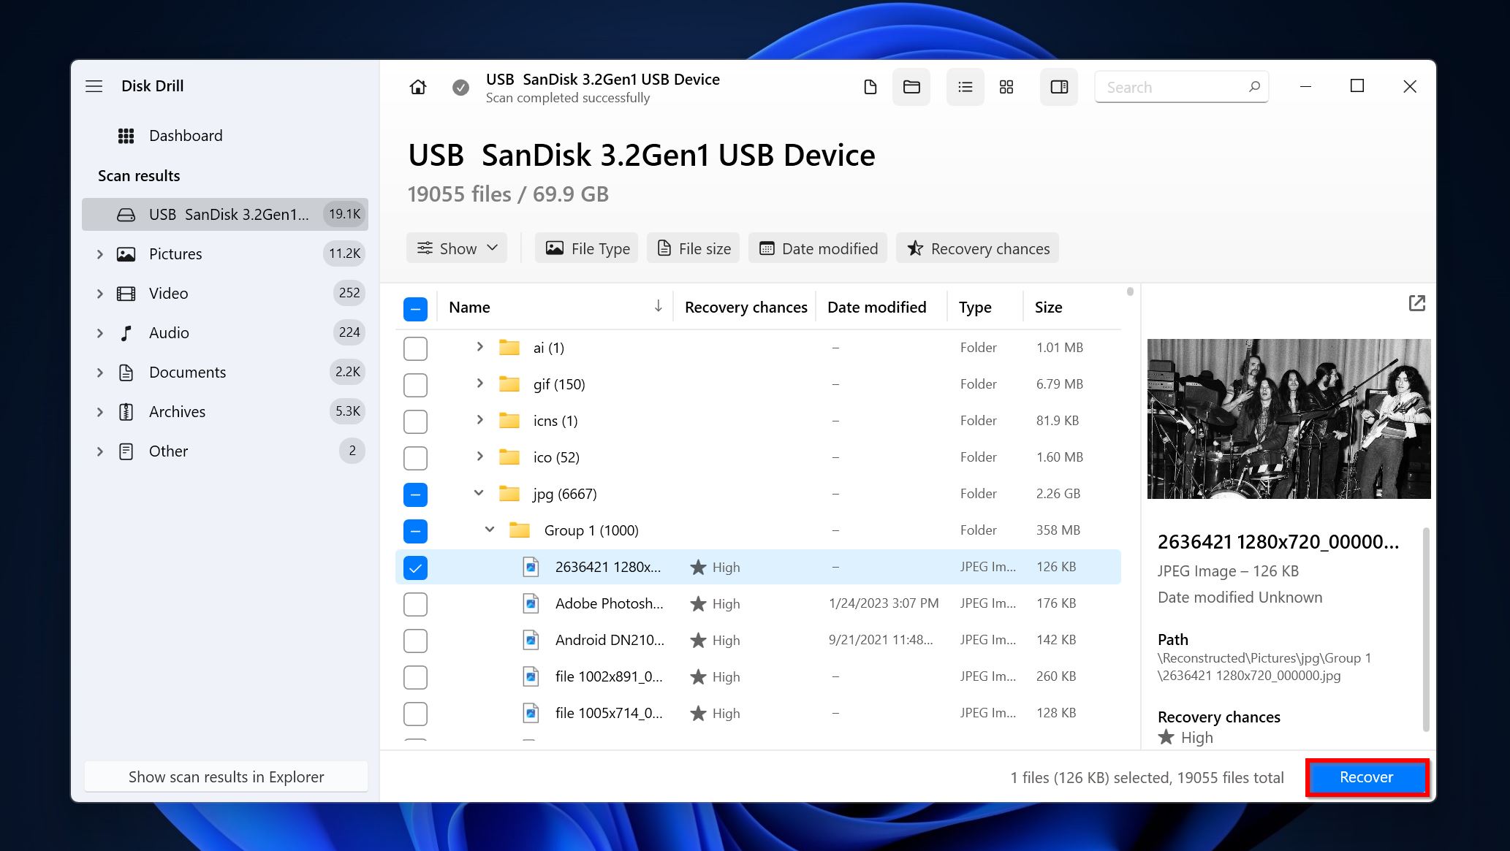
Task: Collapse the jpg (6667) folder
Action: coord(479,493)
